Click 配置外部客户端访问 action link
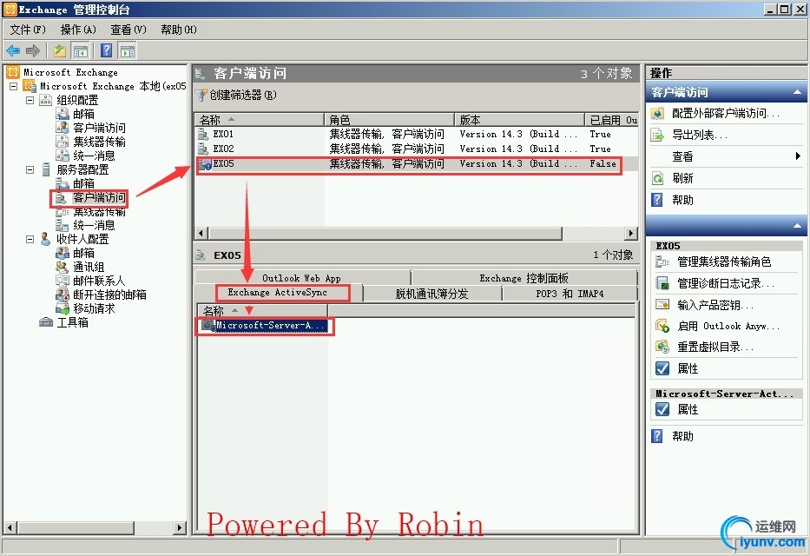Viewport: 810px width, 556px height. (x=725, y=113)
